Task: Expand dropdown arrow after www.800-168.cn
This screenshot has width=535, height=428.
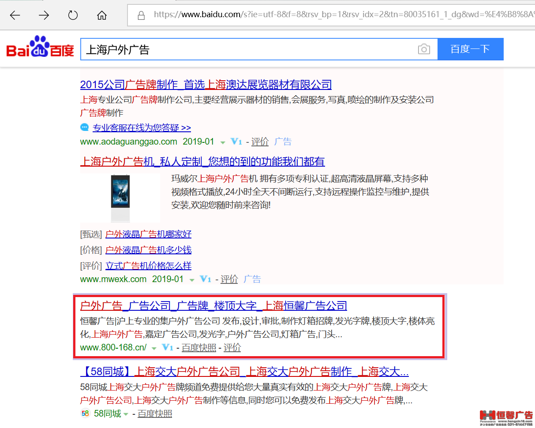Action: (154, 348)
